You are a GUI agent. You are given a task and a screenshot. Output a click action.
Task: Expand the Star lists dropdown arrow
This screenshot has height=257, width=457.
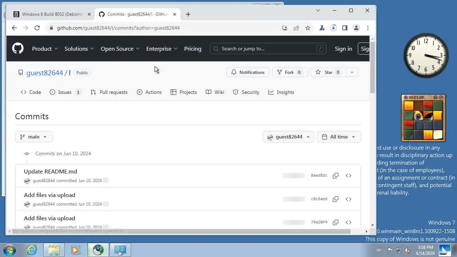pos(352,72)
